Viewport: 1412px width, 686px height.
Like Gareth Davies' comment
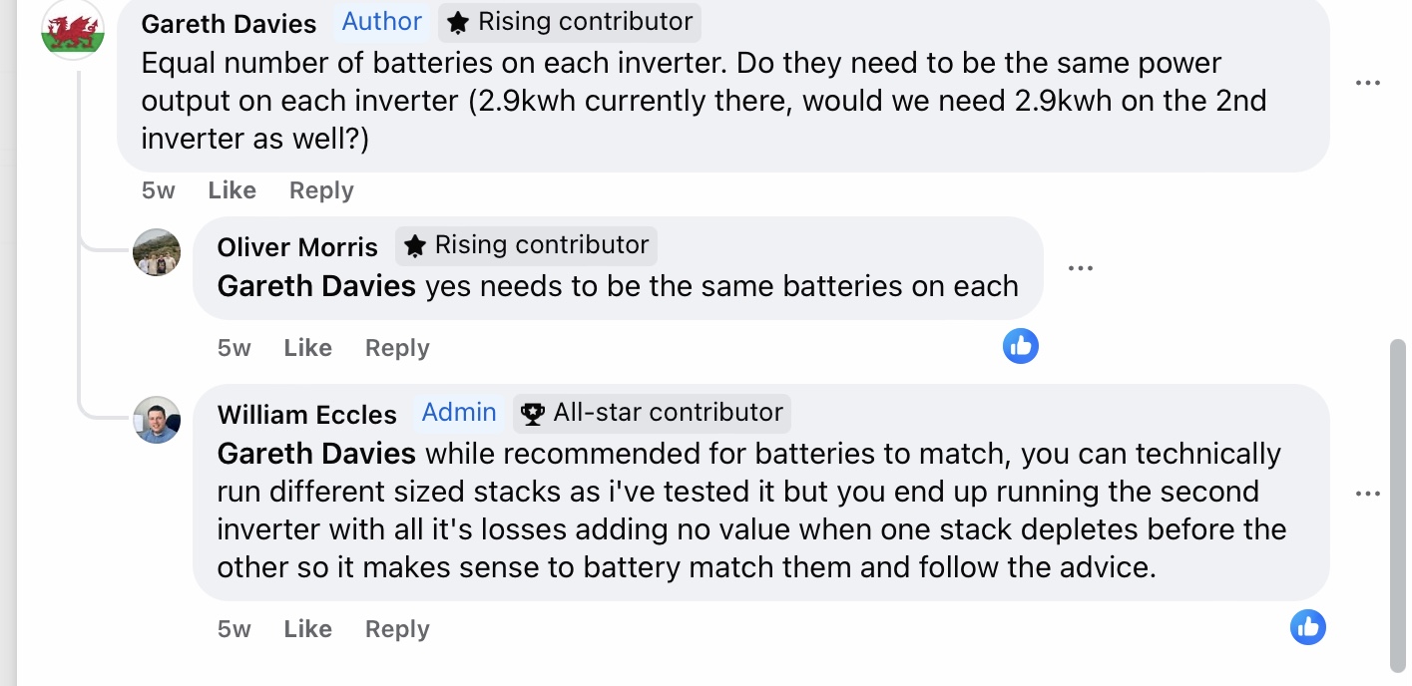tap(232, 190)
